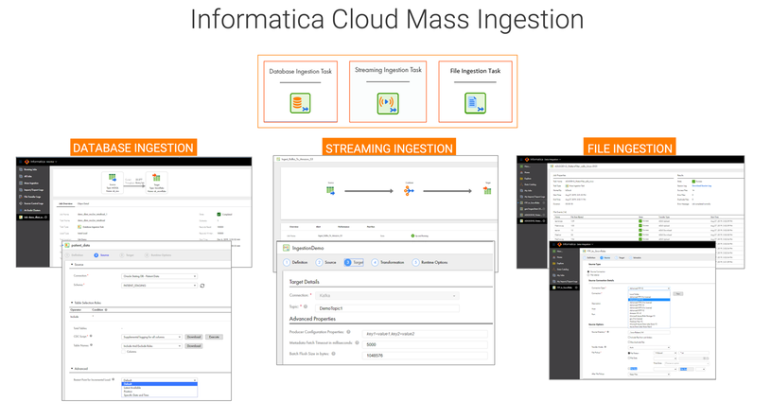Go to Target step in patient_data wizard

[x=126, y=255]
